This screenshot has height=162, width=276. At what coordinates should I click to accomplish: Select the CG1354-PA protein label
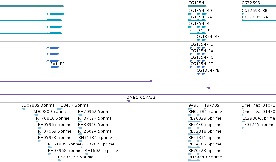(202, 51)
